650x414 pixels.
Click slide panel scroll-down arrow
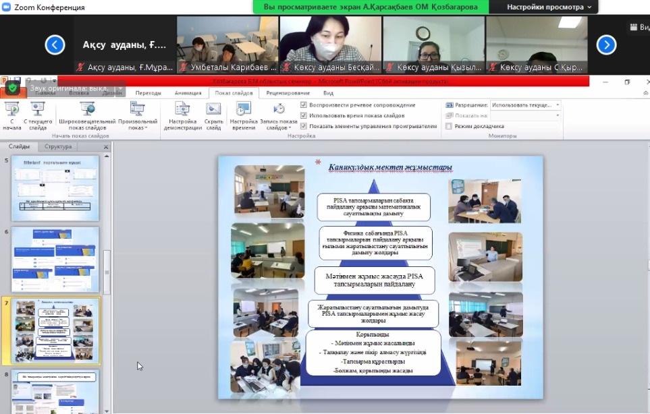(x=107, y=411)
